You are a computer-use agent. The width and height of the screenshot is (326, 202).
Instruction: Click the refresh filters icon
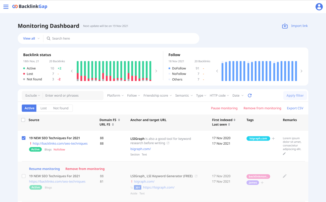coord(250,95)
